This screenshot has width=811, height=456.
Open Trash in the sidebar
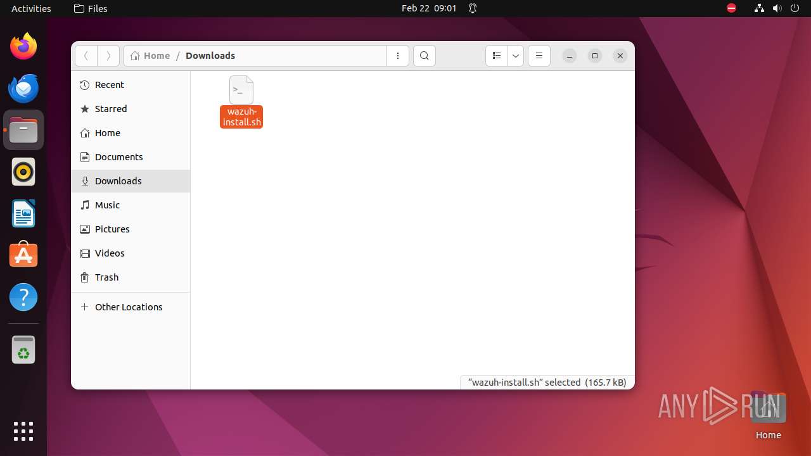pyautogui.click(x=131, y=277)
